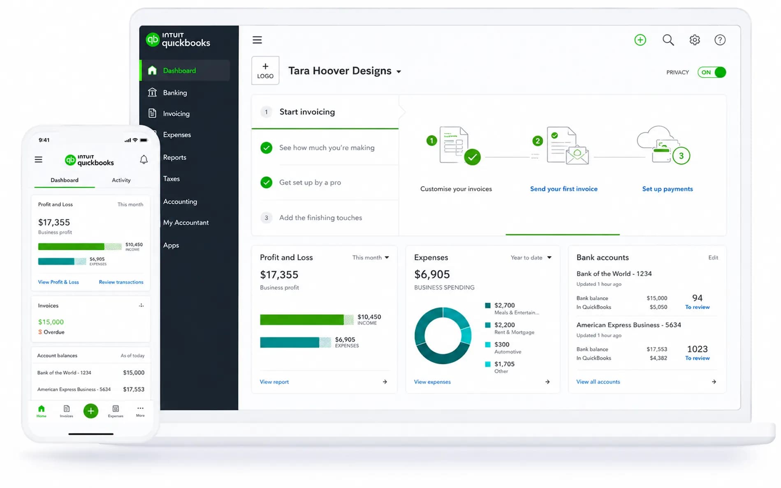Open My Accountant in the sidebar menu
The image size is (781, 488).
click(186, 222)
